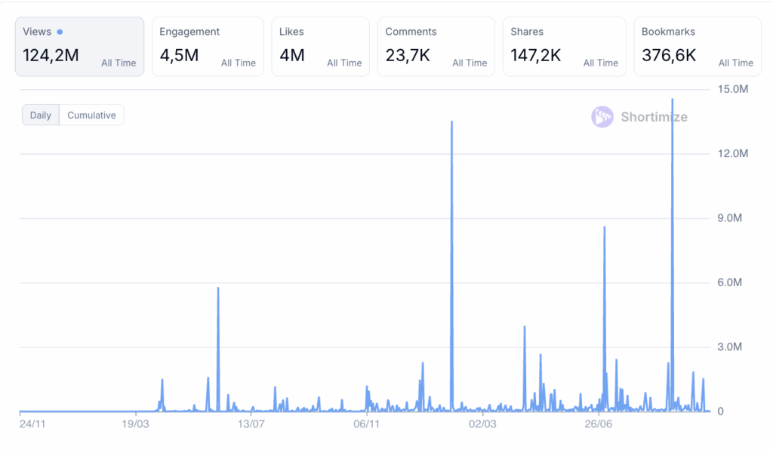Select the Views metric card
Screen dimensions: 773x450
coord(79,47)
